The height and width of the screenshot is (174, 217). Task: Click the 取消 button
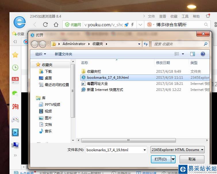[192, 159]
